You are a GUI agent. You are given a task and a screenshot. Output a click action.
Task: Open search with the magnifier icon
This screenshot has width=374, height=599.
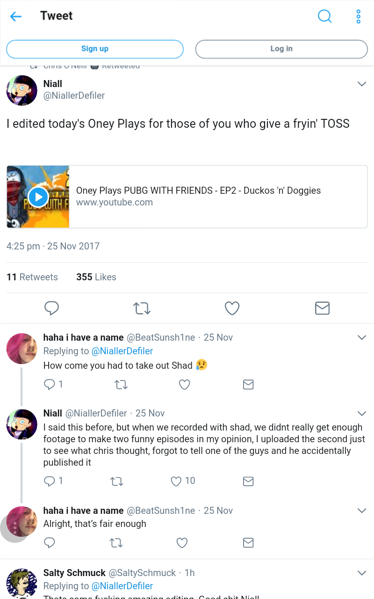[324, 16]
